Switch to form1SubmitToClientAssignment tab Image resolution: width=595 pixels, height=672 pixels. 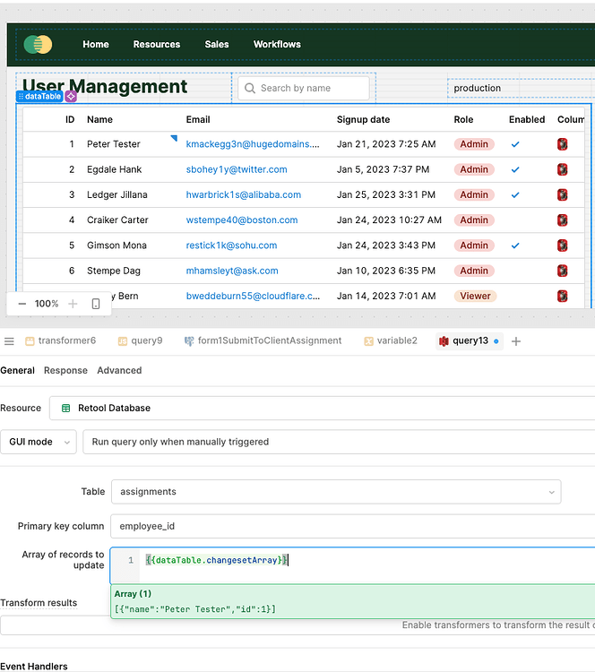pos(263,340)
